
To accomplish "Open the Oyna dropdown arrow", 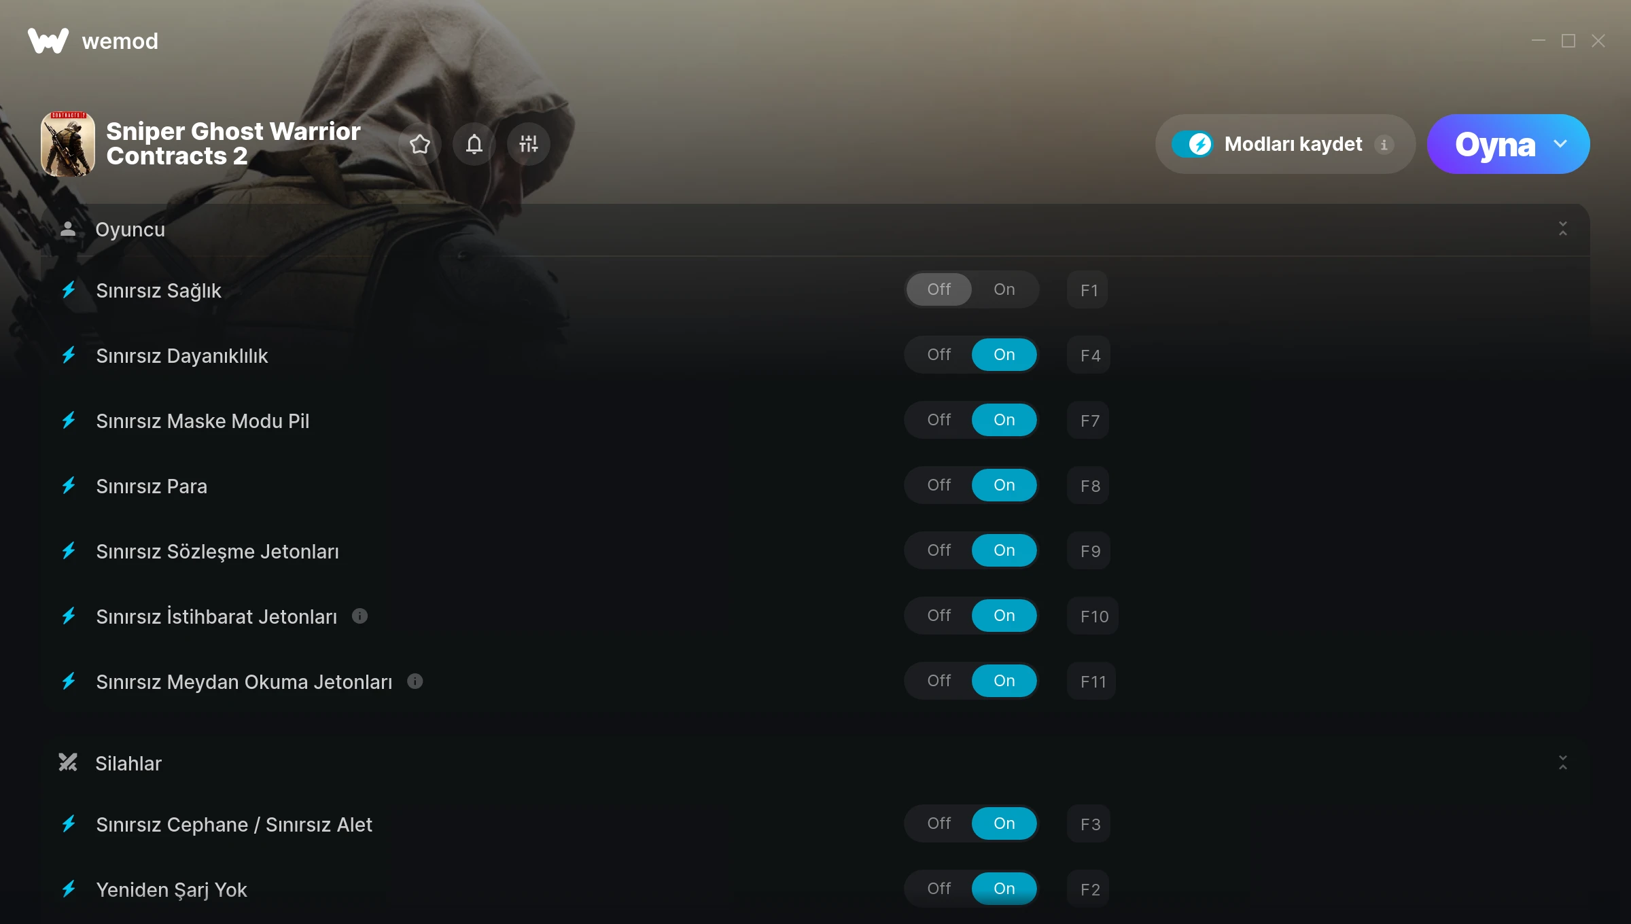I will [x=1560, y=144].
